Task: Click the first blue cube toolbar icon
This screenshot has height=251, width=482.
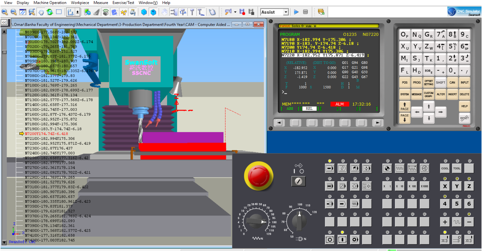Action: (x=144, y=12)
